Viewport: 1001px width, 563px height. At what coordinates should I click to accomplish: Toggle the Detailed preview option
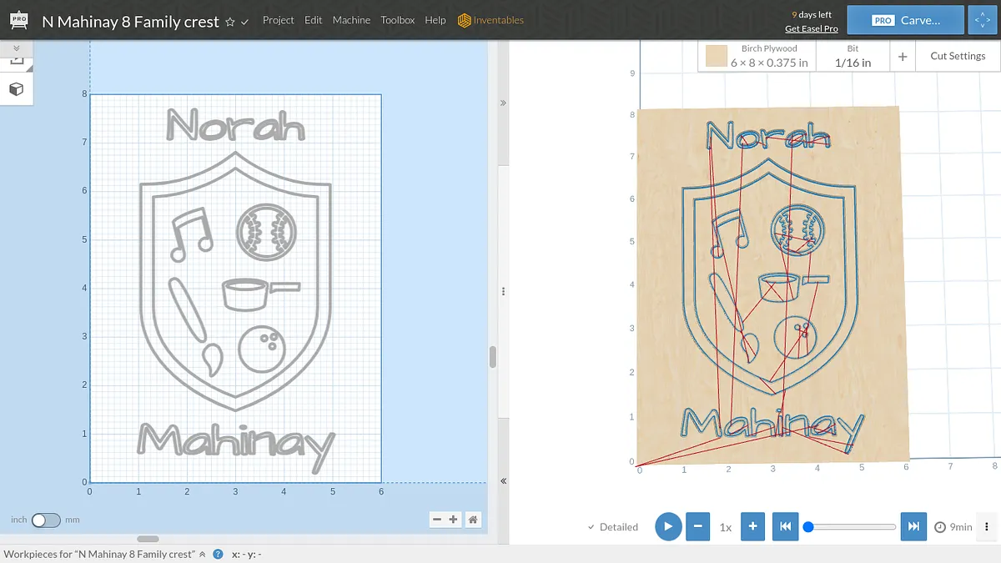pyautogui.click(x=613, y=527)
